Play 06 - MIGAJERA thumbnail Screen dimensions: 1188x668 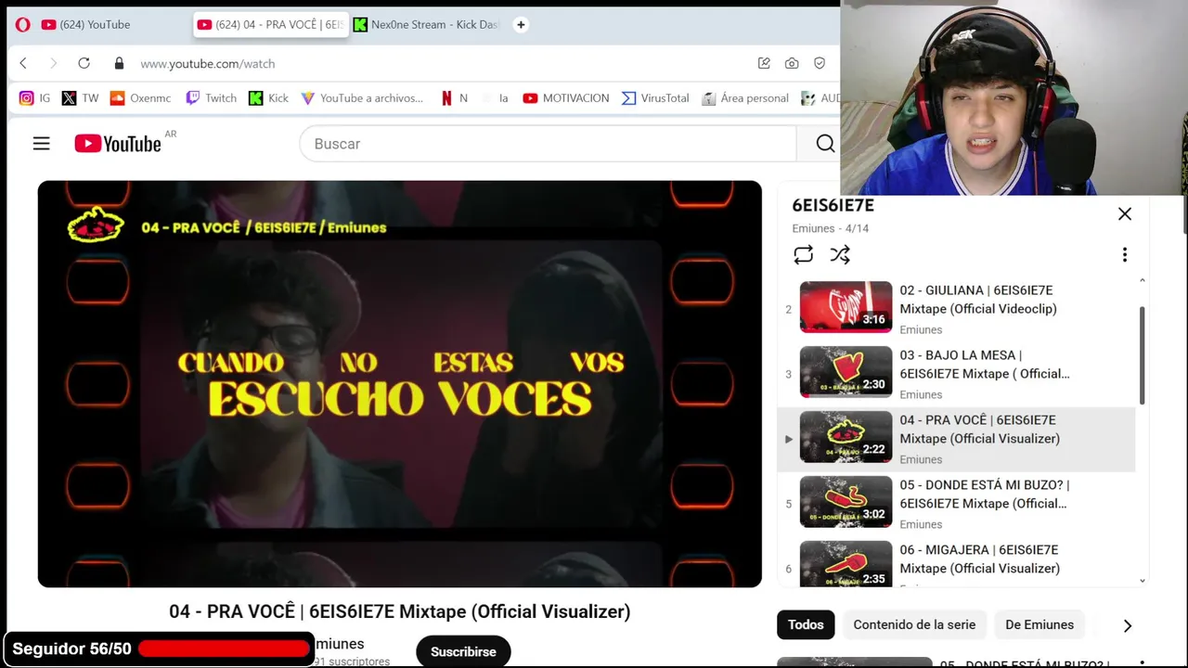pos(846,564)
